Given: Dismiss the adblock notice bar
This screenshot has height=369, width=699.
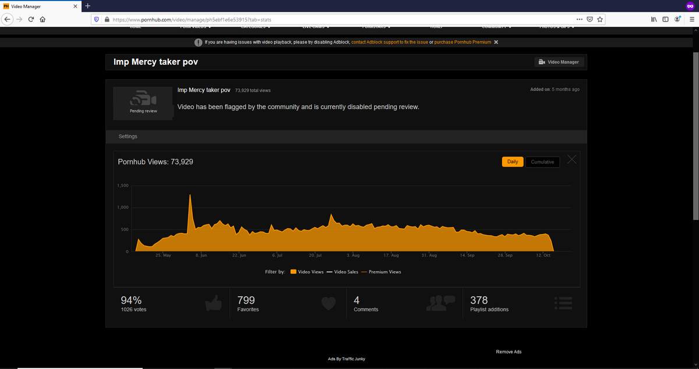Looking at the screenshot, I should [x=496, y=42].
